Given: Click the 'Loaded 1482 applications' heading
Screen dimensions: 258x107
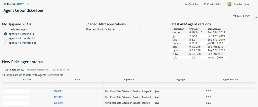Looking at the screenshot, I should point(106,24).
